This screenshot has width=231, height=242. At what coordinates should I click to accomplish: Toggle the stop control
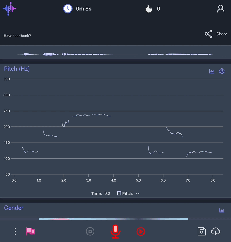90,231
